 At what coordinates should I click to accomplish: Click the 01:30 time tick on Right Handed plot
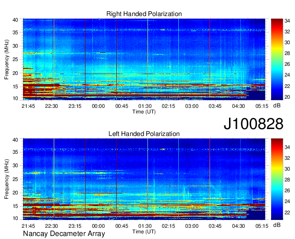coord(145,106)
